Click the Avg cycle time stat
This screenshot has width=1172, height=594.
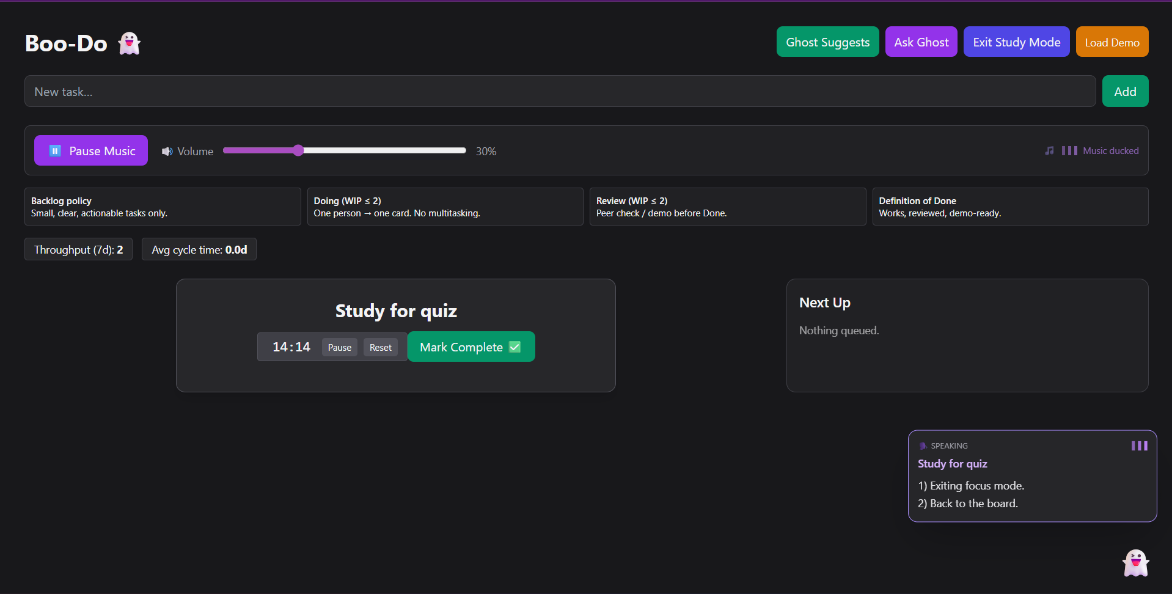pyautogui.click(x=199, y=249)
